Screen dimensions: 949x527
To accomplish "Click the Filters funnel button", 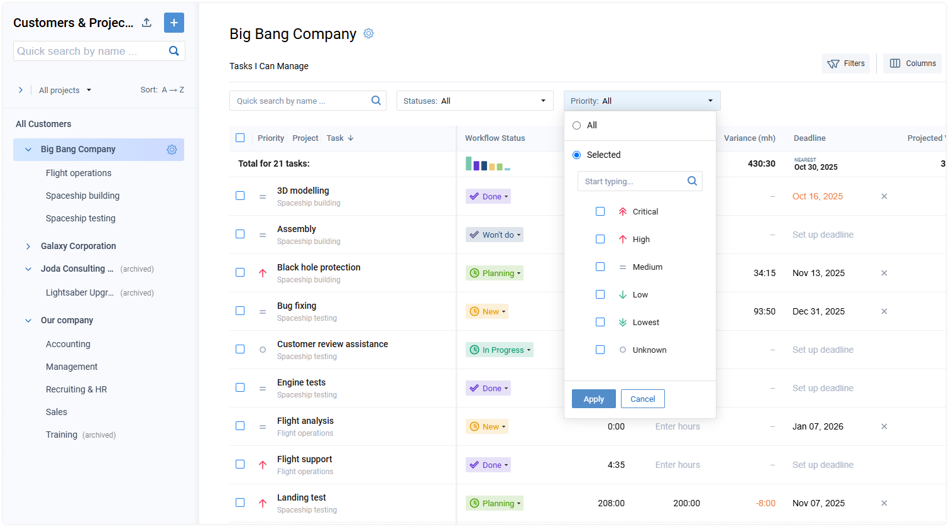I will coord(846,64).
